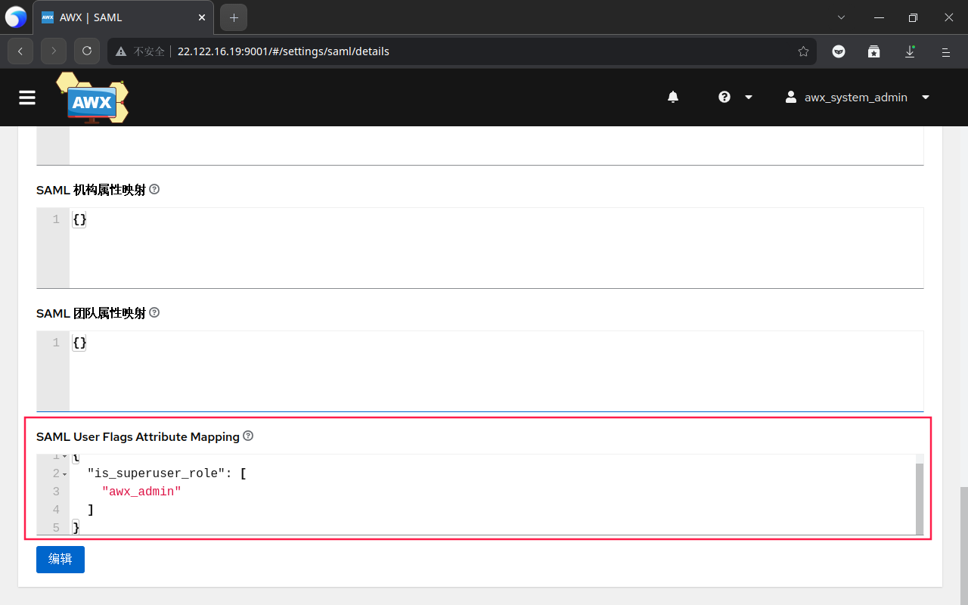Go back to previous page

pyautogui.click(x=20, y=51)
